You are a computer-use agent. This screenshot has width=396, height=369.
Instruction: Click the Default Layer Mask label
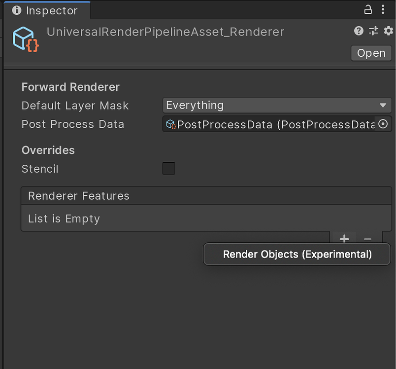[x=75, y=106]
